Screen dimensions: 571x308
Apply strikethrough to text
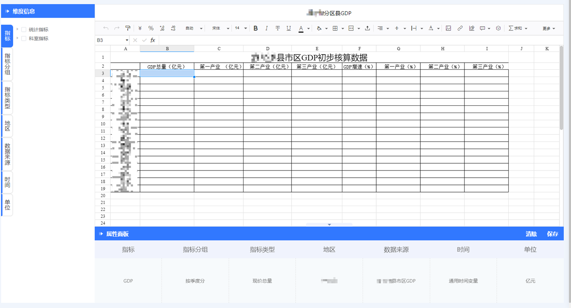coord(277,28)
